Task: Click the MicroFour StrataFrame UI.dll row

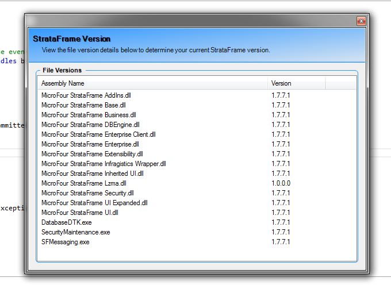Action: tap(80, 213)
